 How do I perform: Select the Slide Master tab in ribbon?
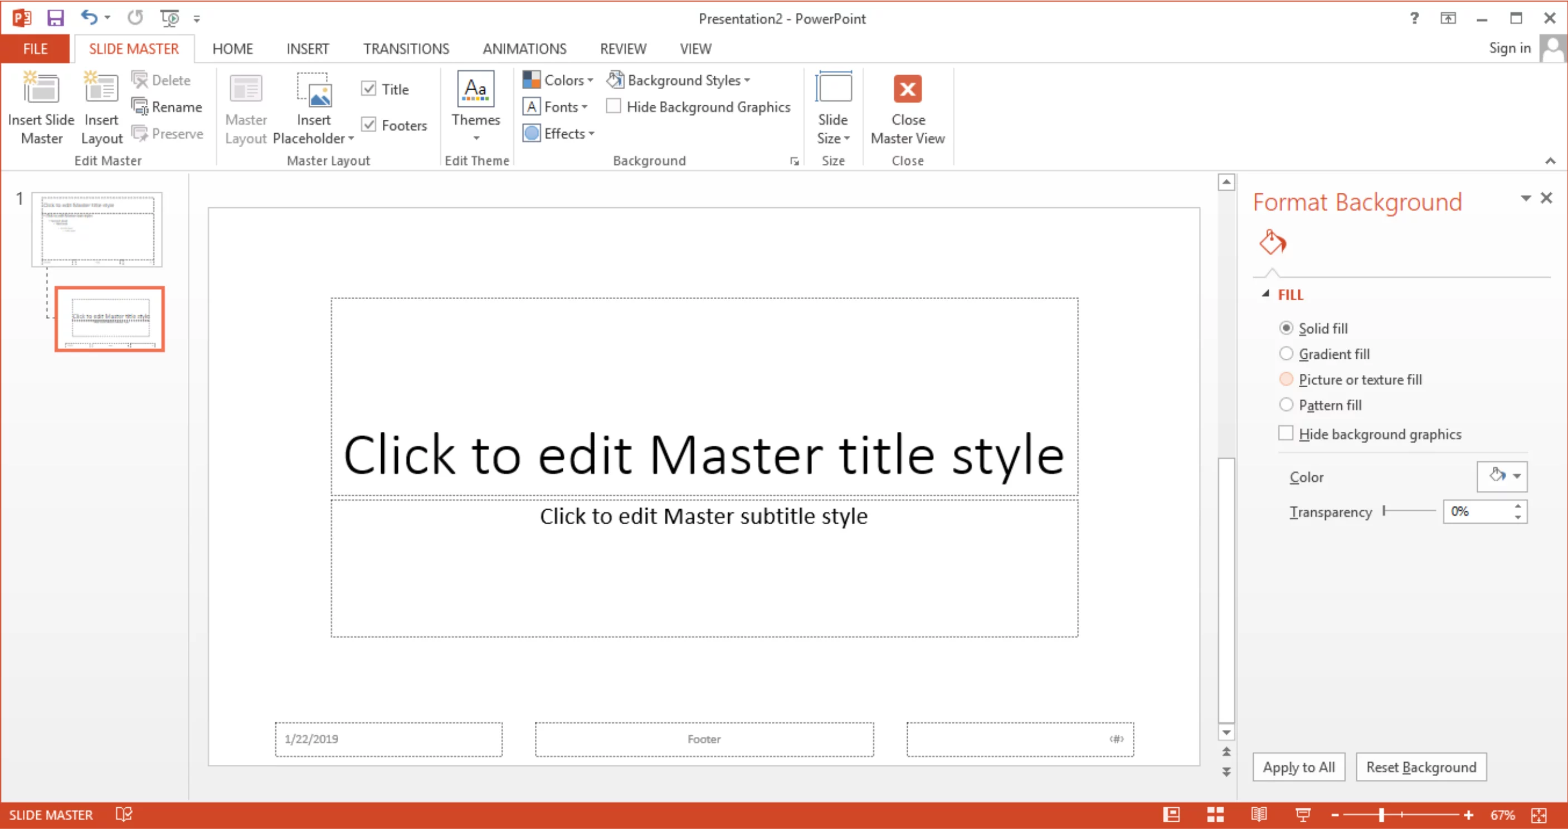point(134,48)
